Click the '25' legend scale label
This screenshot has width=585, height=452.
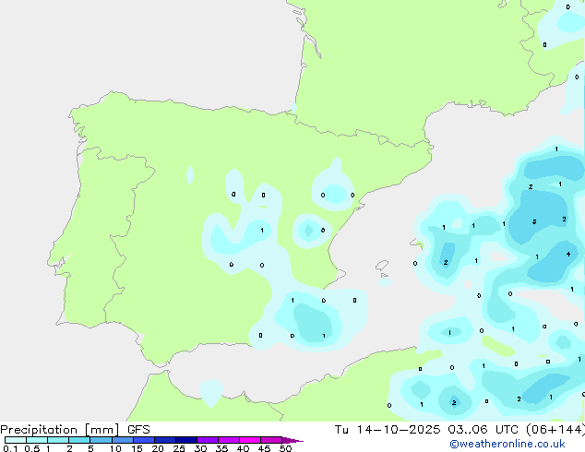point(179,448)
